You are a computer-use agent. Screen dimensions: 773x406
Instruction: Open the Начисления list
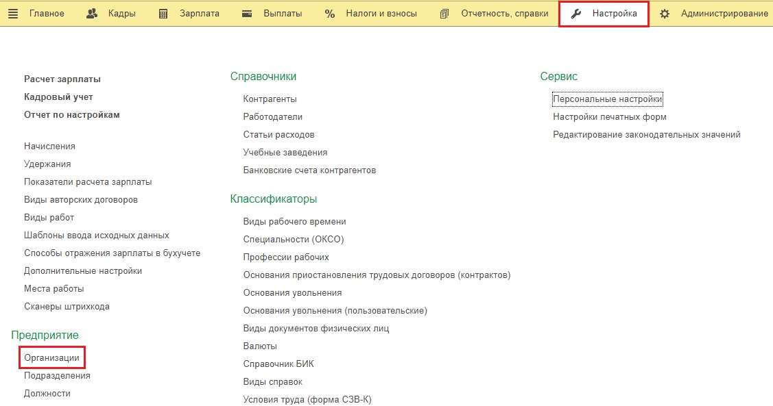[x=50, y=146]
